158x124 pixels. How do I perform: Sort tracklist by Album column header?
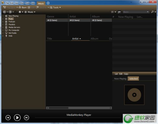(x=95, y=39)
